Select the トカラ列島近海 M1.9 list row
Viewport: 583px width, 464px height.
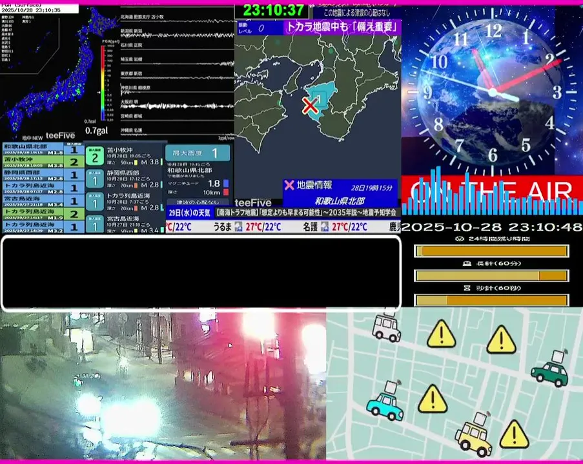coord(43,214)
